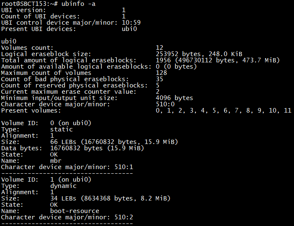This screenshot has height=226, width=294.
Task: Click the 'Amount of available logical eraseblocks' label
Action: 76,67
